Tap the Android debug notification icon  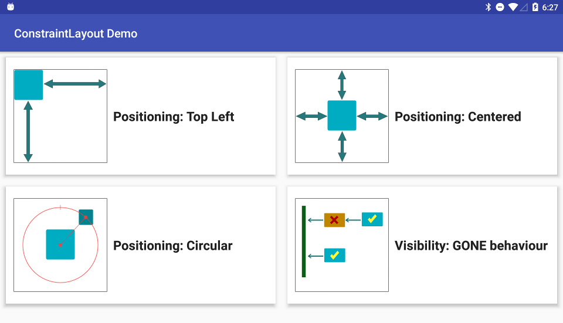point(11,7)
